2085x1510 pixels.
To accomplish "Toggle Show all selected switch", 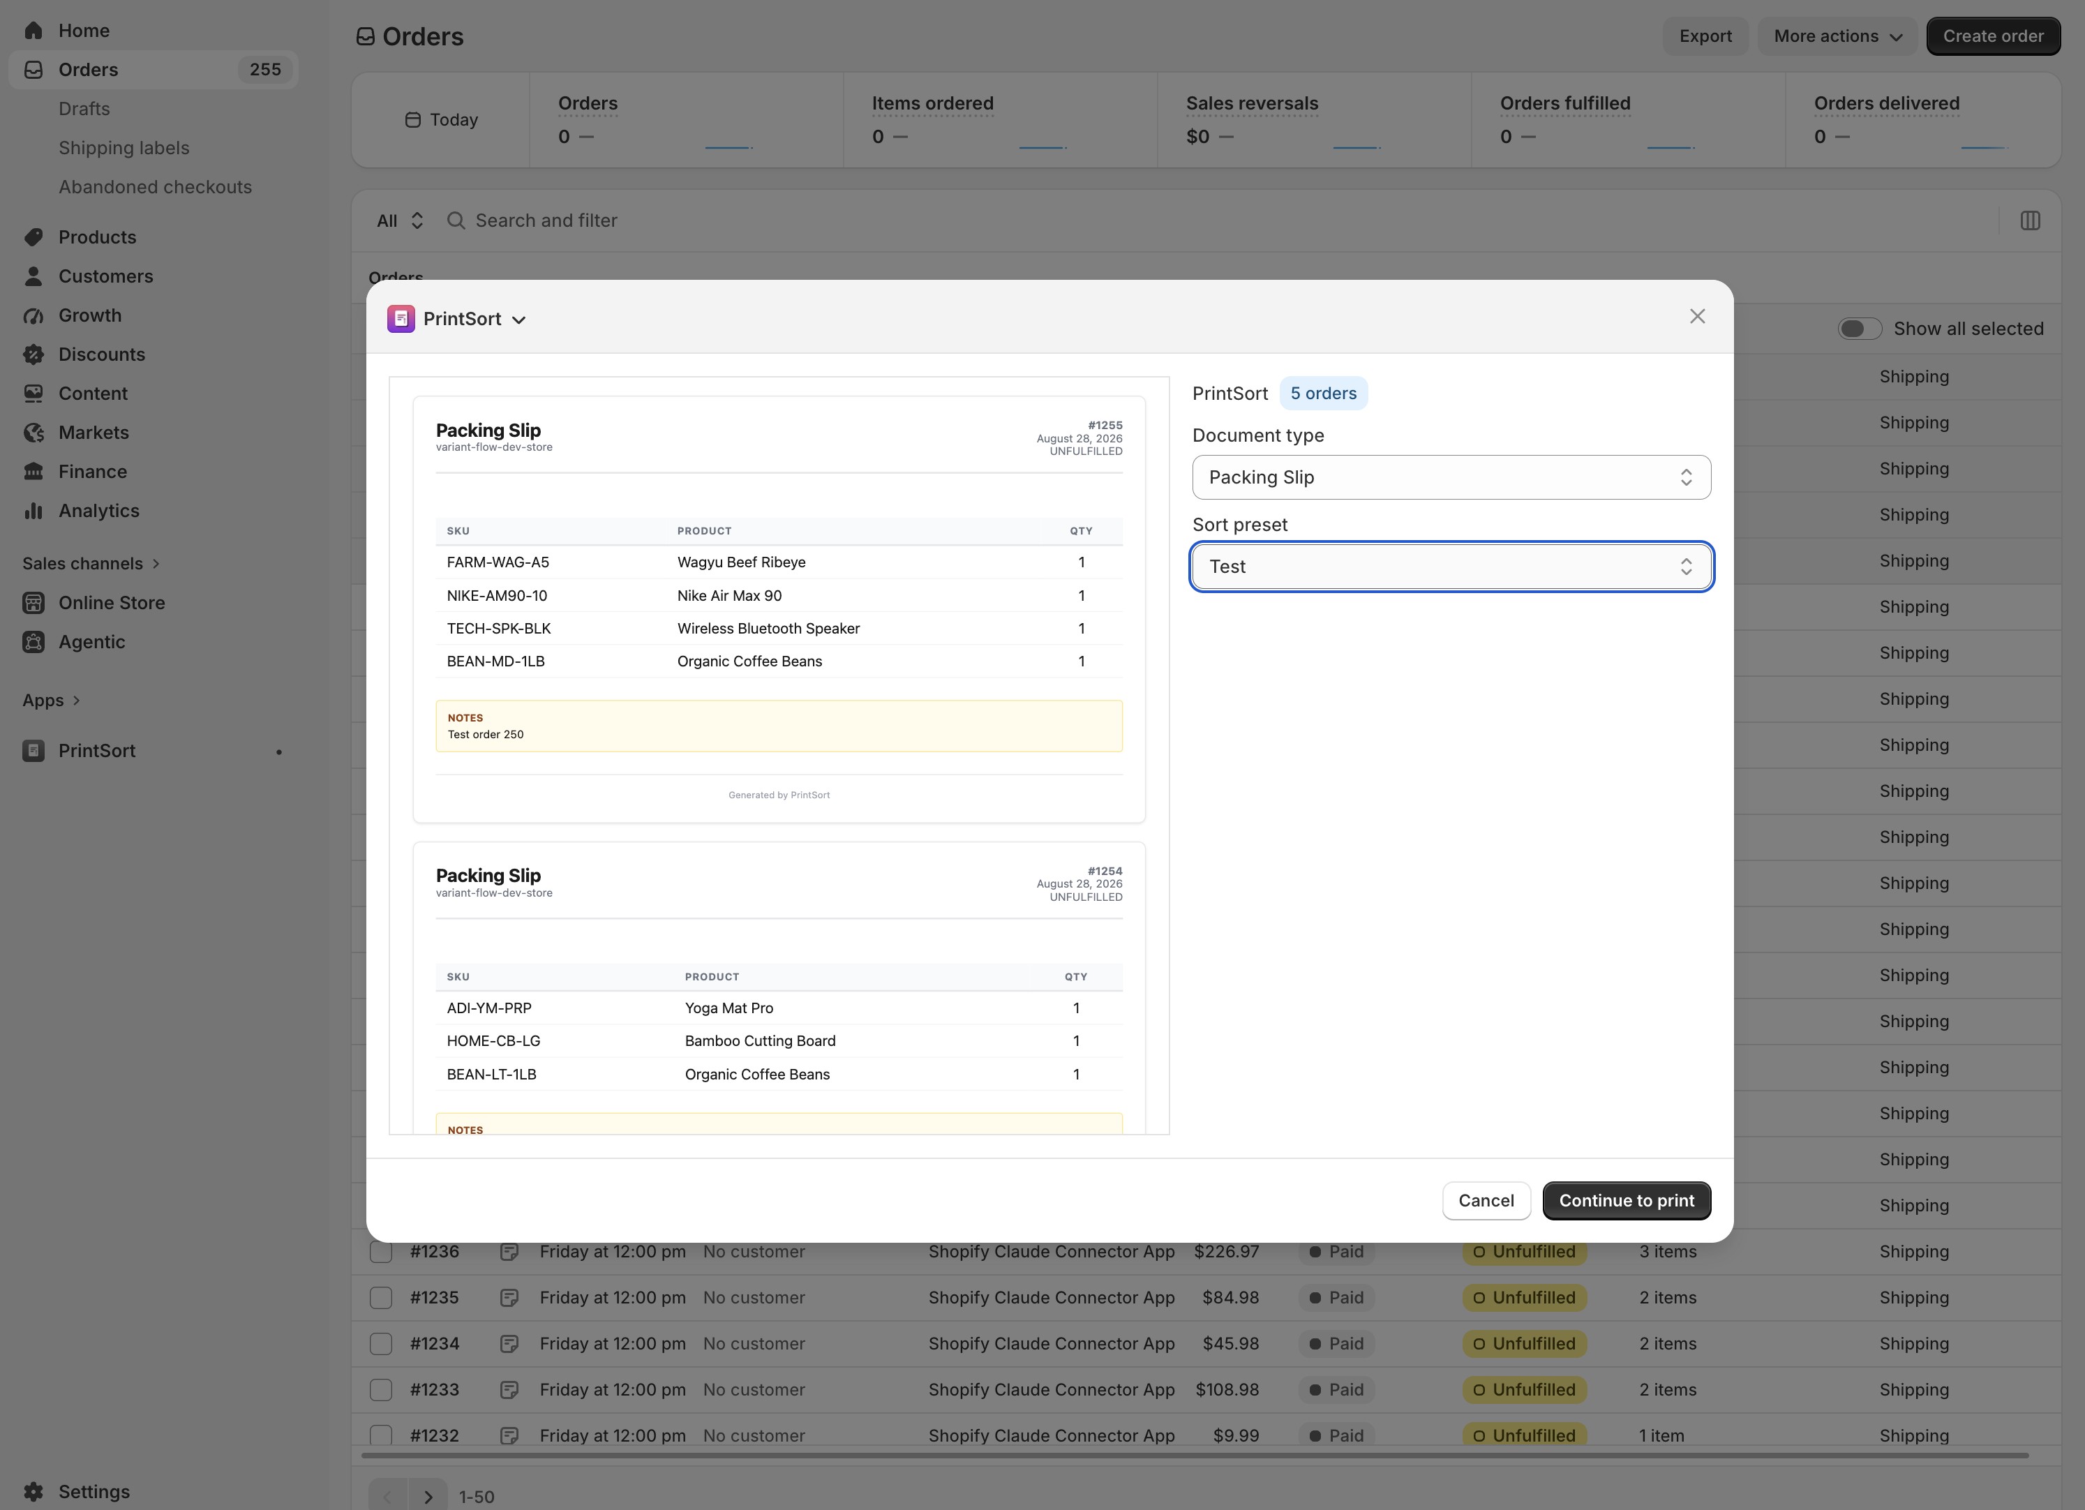I will tap(1859, 329).
